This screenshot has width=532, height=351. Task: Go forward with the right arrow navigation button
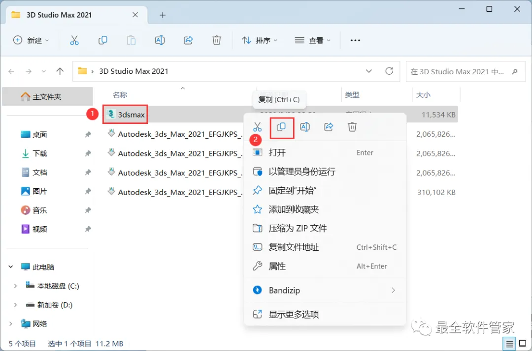pyautogui.click(x=29, y=71)
